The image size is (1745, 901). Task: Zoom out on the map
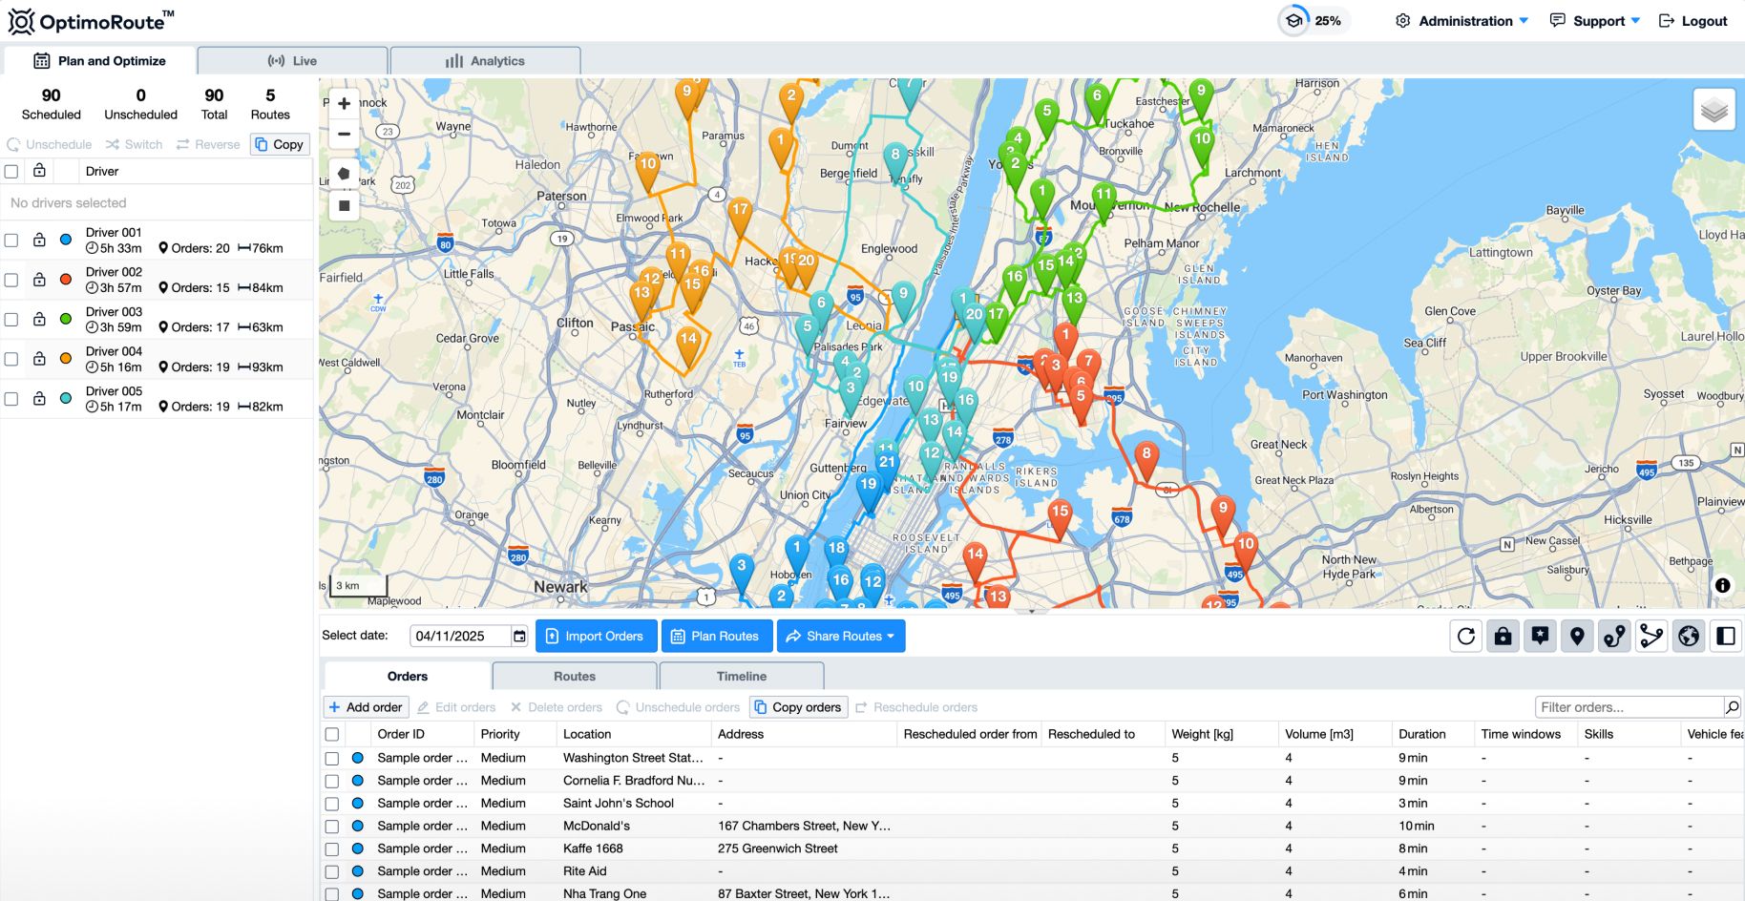(344, 135)
